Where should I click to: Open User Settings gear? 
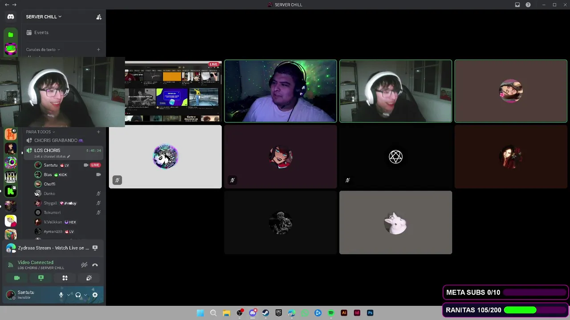(x=95, y=295)
